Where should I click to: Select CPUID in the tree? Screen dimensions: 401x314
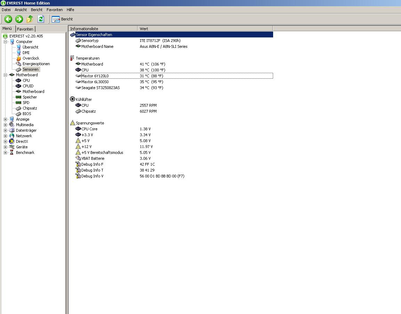coord(28,86)
